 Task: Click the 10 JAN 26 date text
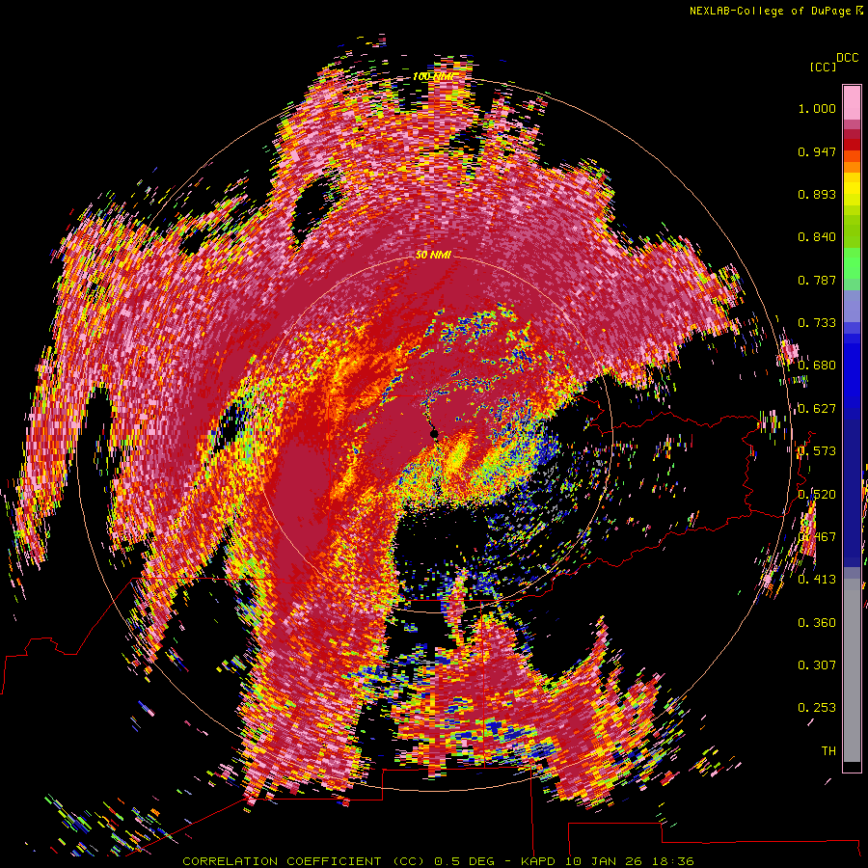click(x=603, y=861)
